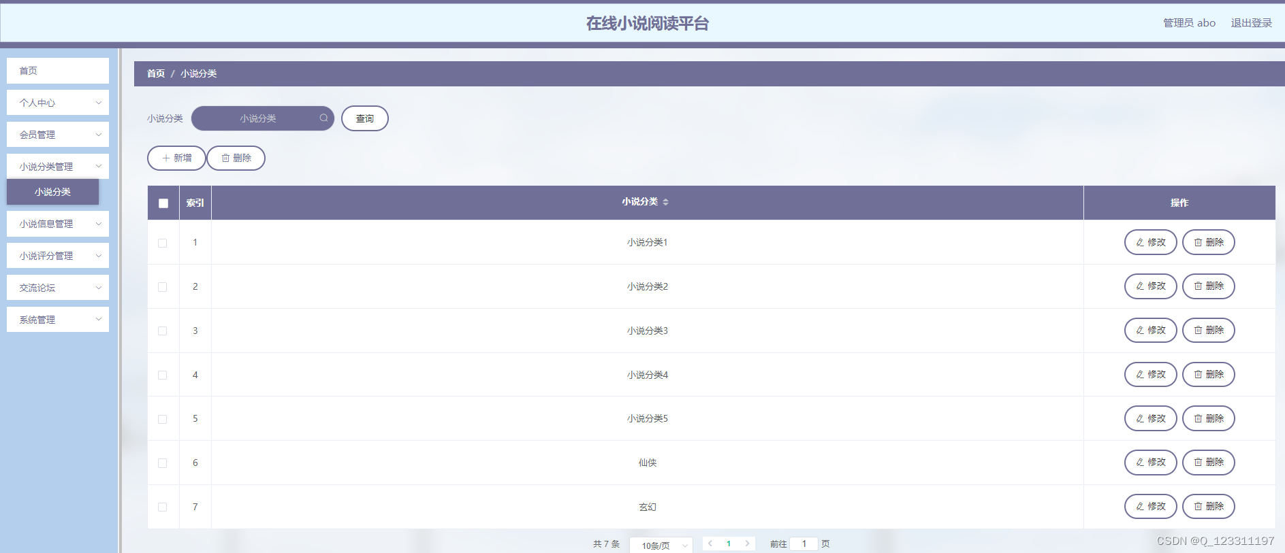Click the 管理员 abo user label
The height and width of the screenshot is (553, 1285).
pyautogui.click(x=1189, y=23)
